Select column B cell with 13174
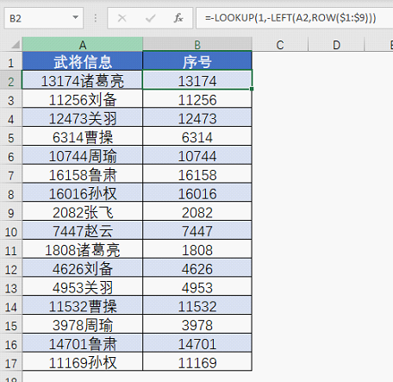Screen dimensions: 393x382 (x=197, y=80)
